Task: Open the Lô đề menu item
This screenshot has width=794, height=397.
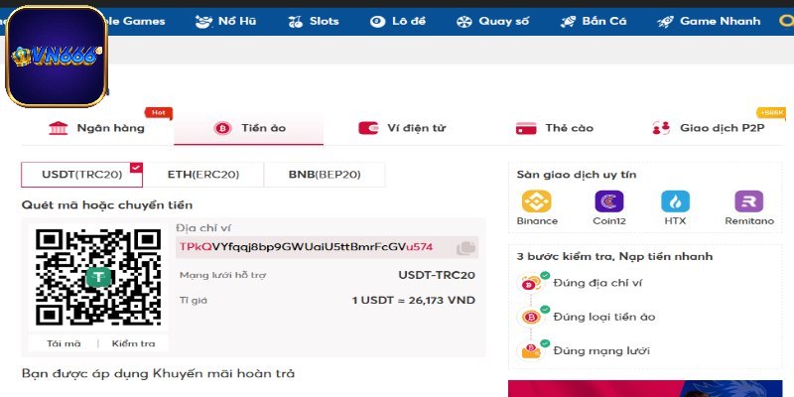Action: [x=398, y=21]
